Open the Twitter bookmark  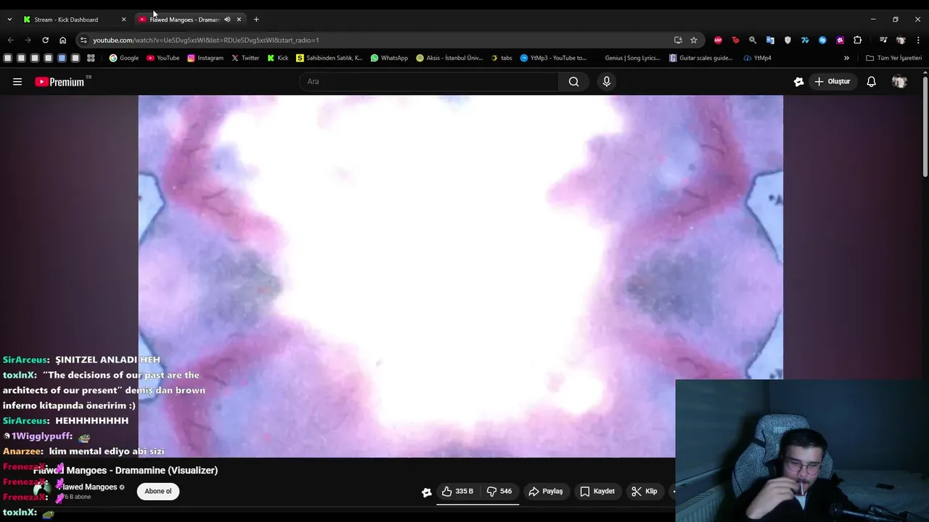click(x=245, y=58)
